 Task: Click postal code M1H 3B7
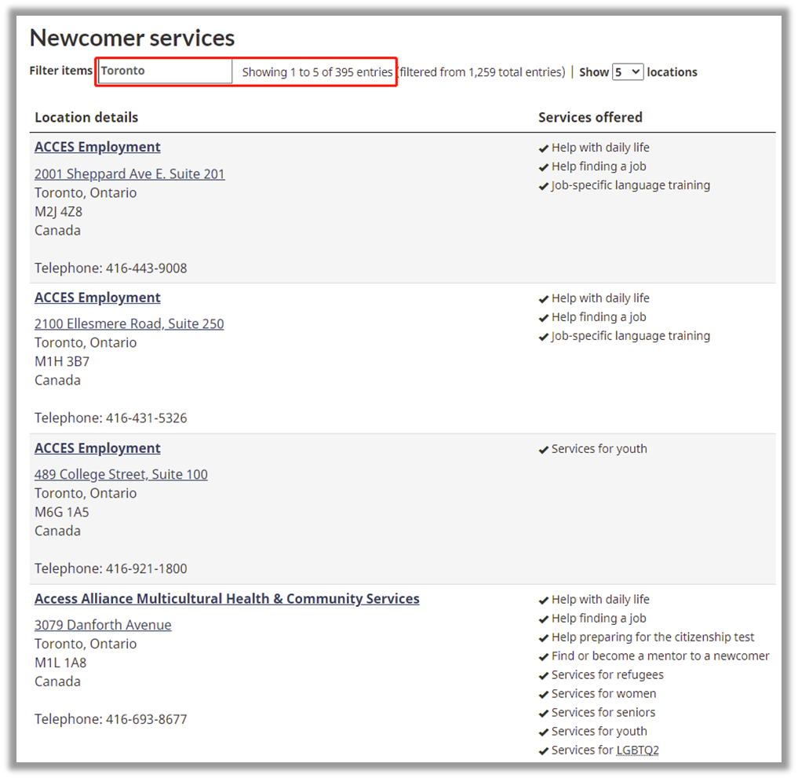coord(61,361)
